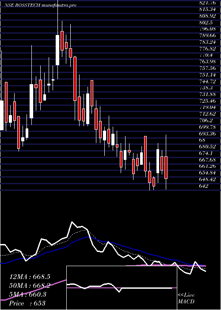The height and width of the screenshot is (310, 221).
Task: Click the NSE ROSSTECH chart title
Action: coord(40,5)
